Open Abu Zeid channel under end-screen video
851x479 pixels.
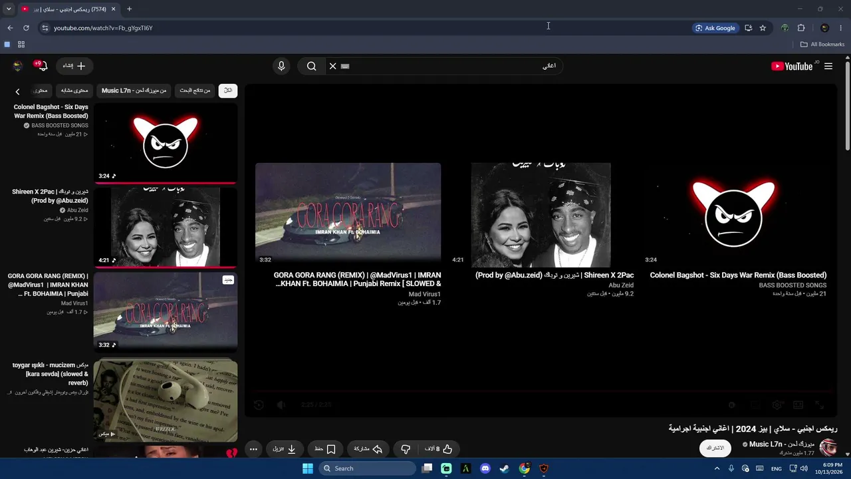[621, 285]
